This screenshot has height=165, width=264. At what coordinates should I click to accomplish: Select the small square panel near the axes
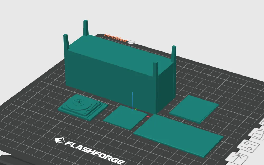point(125,117)
